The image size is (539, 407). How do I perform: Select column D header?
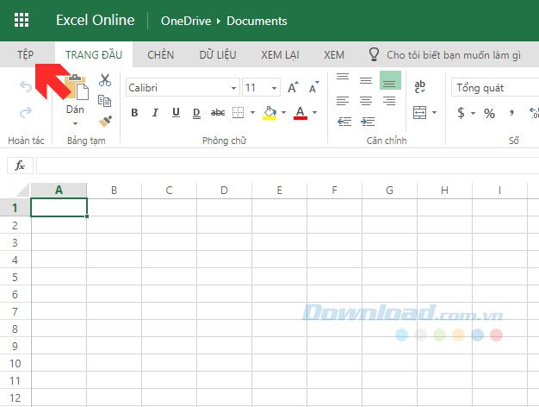pos(224,190)
